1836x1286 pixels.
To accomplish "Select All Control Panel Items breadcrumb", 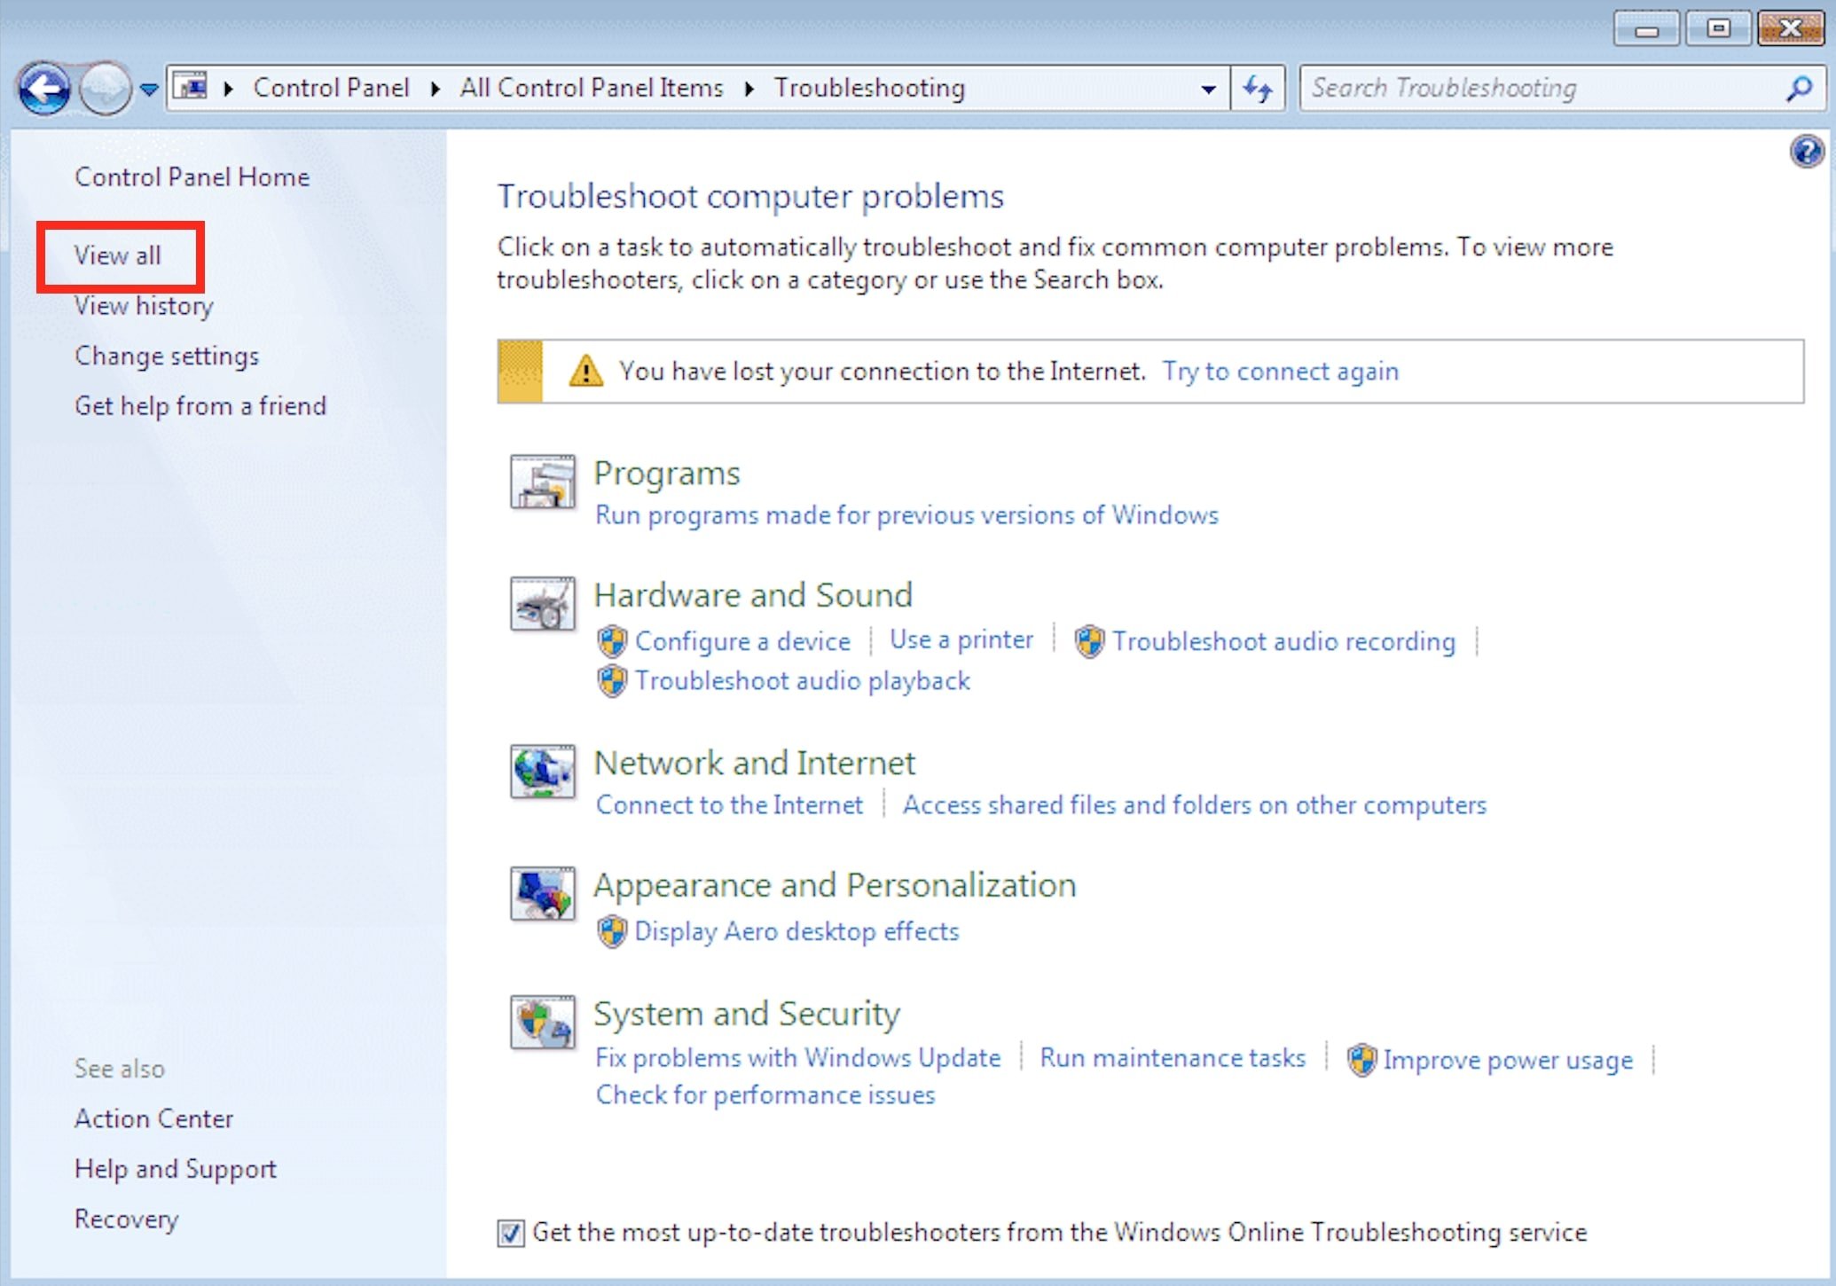I will pos(592,88).
